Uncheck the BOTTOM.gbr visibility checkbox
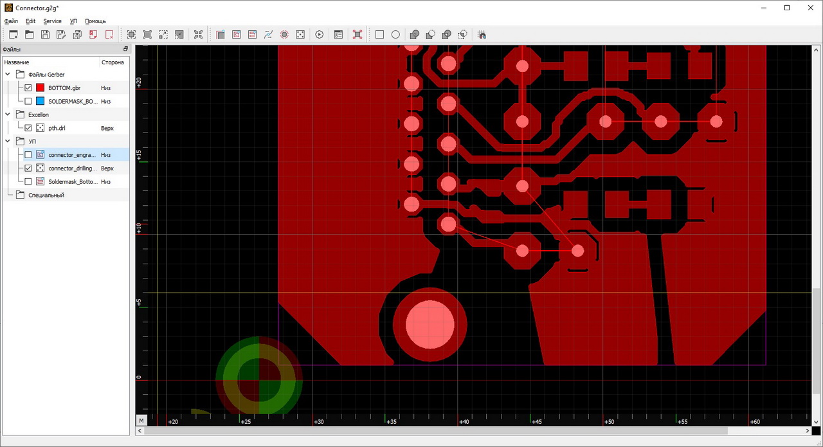The image size is (823, 447). coord(28,87)
